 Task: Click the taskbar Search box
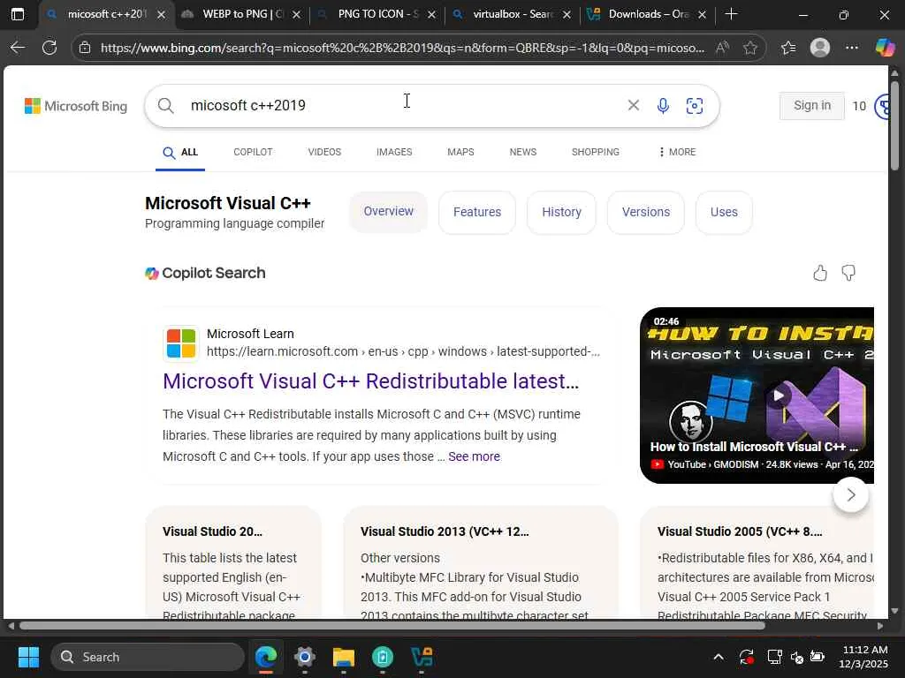(148, 657)
